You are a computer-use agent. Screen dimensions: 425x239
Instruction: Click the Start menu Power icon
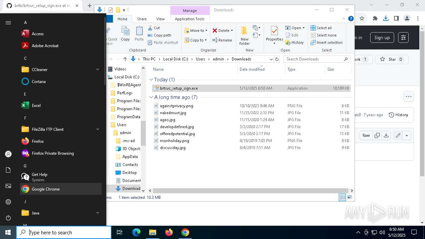[8, 218]
